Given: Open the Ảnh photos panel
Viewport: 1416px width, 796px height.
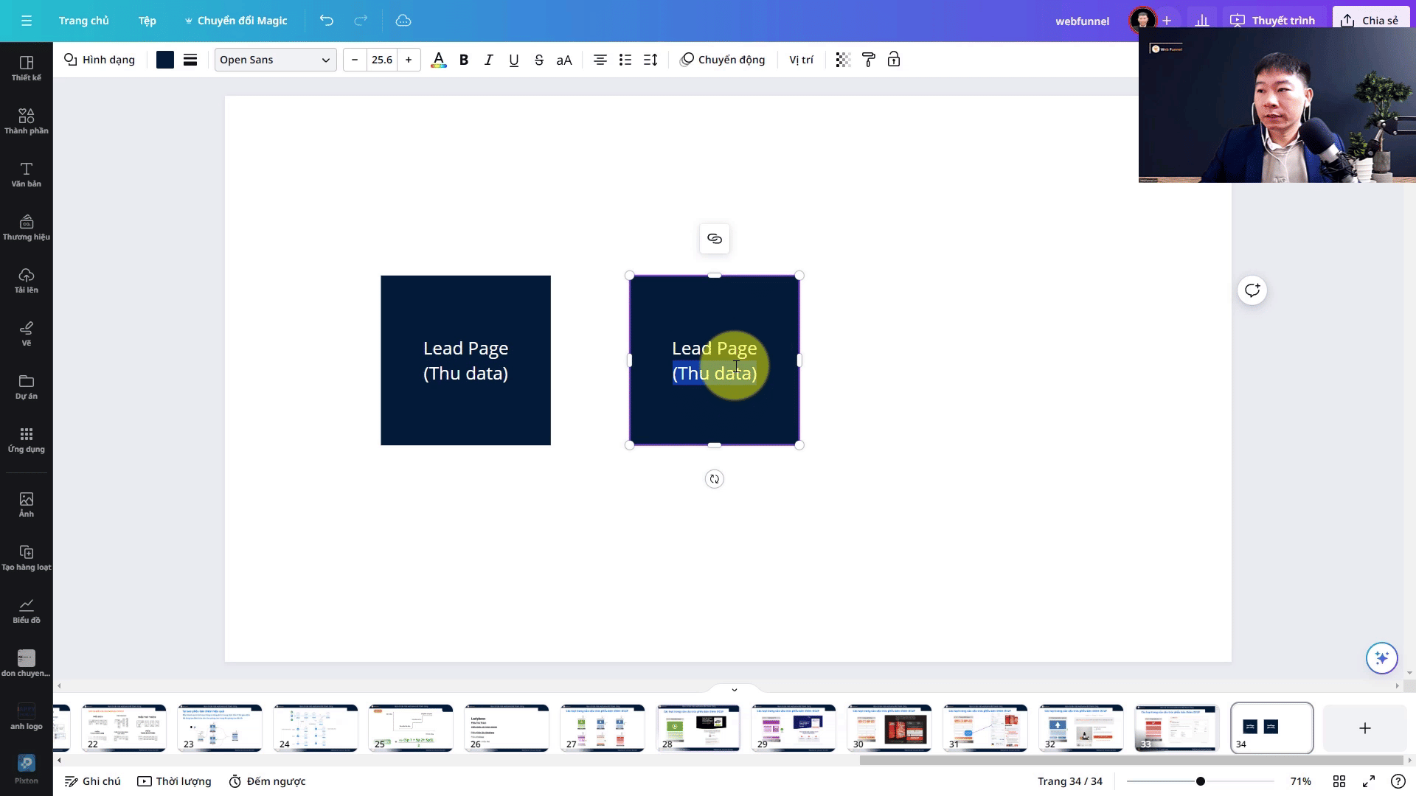Looking at the screenshot, I should 27,504.
